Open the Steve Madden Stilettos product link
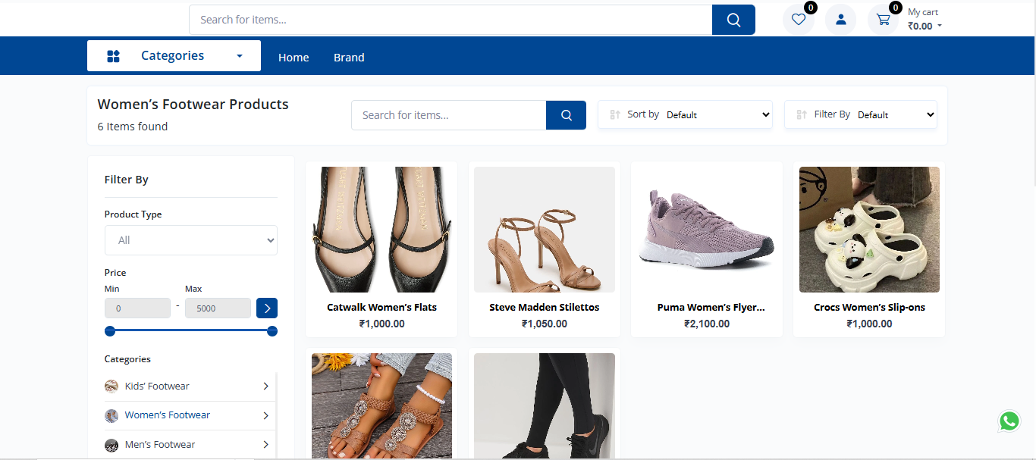The height and width of the screenshot is (460, 1036). [x=544, y=308]
